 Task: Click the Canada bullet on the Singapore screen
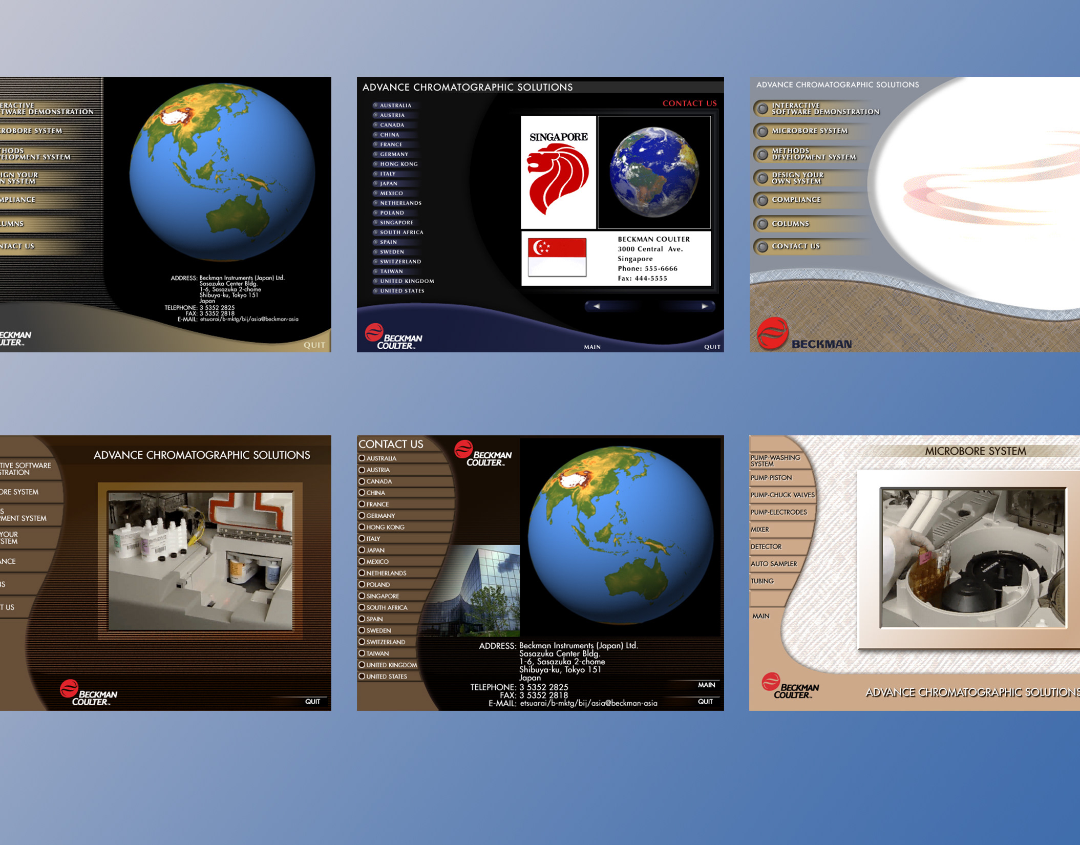point(375,125)
